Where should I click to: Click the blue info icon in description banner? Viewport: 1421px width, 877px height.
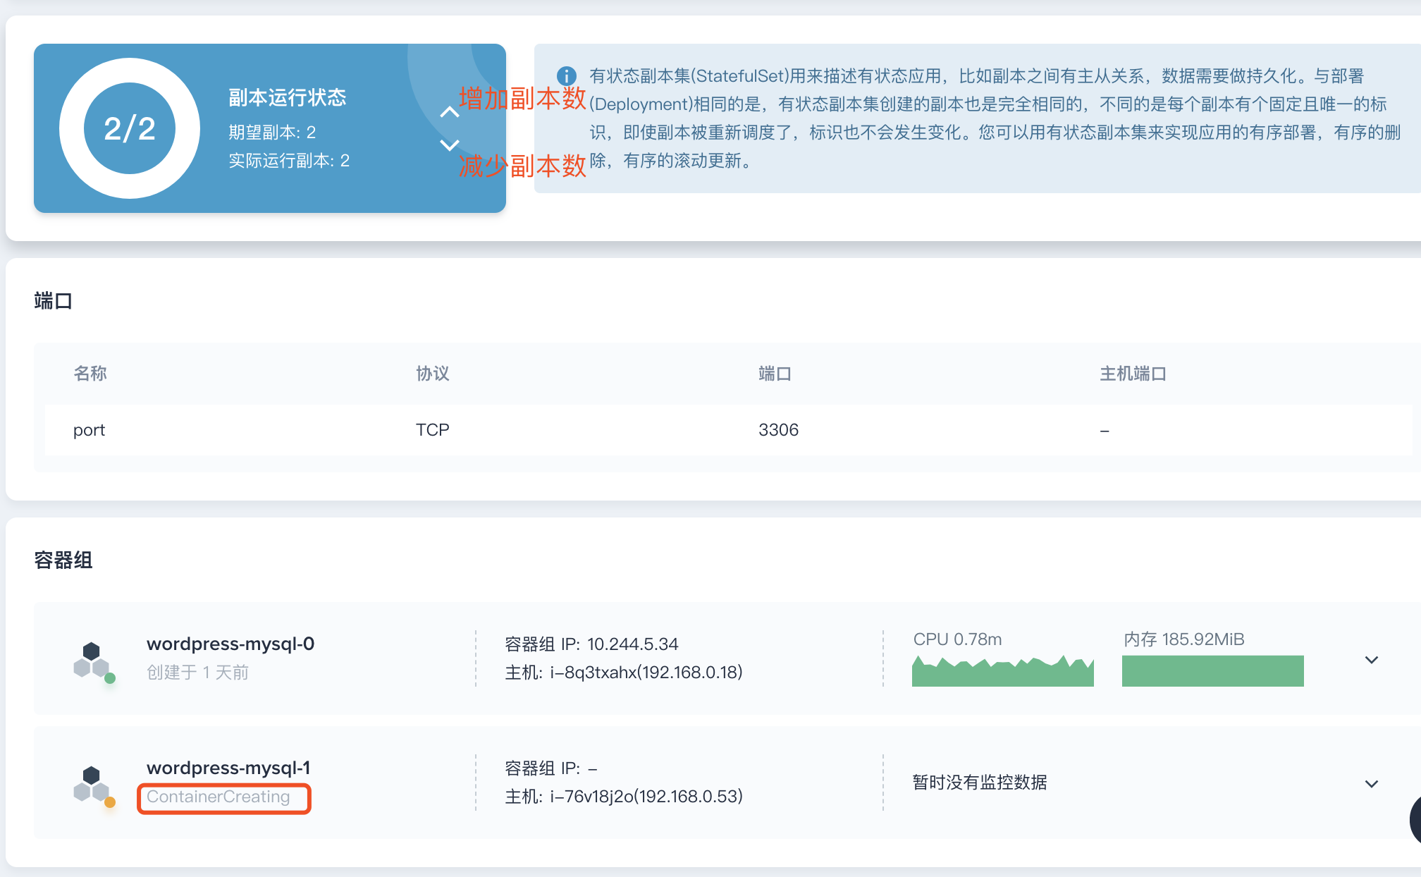pos(567,75)
